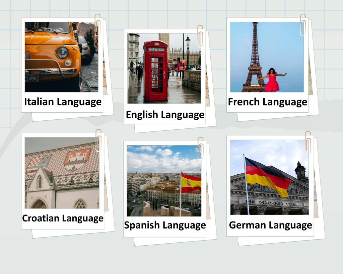
Task: Click the paperclip on German card
Action: point(308,143)
